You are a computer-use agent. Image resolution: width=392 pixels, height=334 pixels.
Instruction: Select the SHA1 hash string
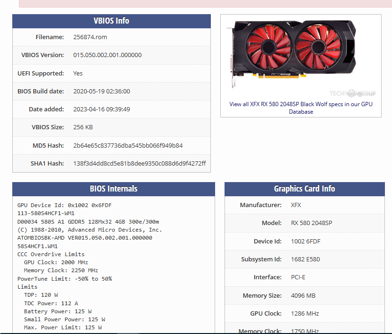pos(140,164)
